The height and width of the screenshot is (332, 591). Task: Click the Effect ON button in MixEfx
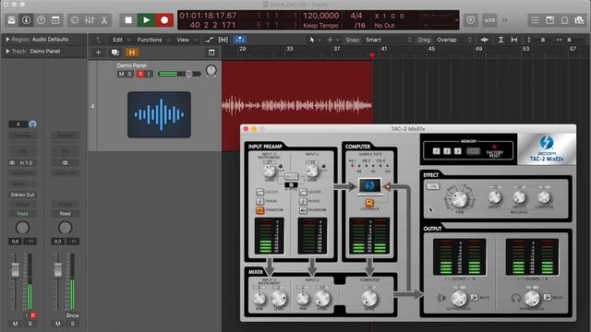pyautogui.click(x=433, y=186)
